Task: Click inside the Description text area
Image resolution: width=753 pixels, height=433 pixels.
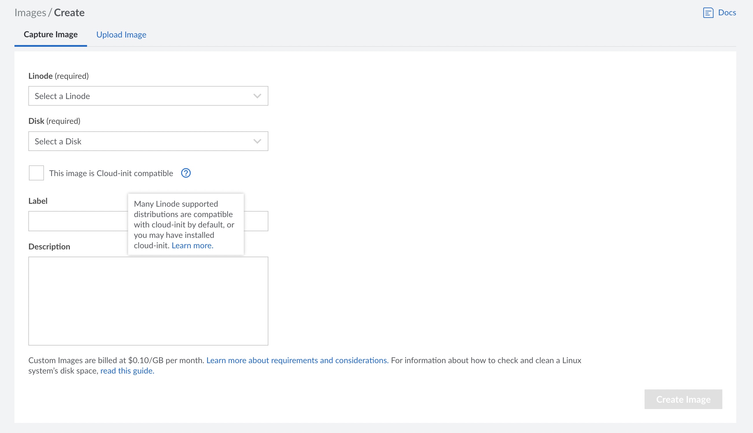Action: (x=148, y=301)
